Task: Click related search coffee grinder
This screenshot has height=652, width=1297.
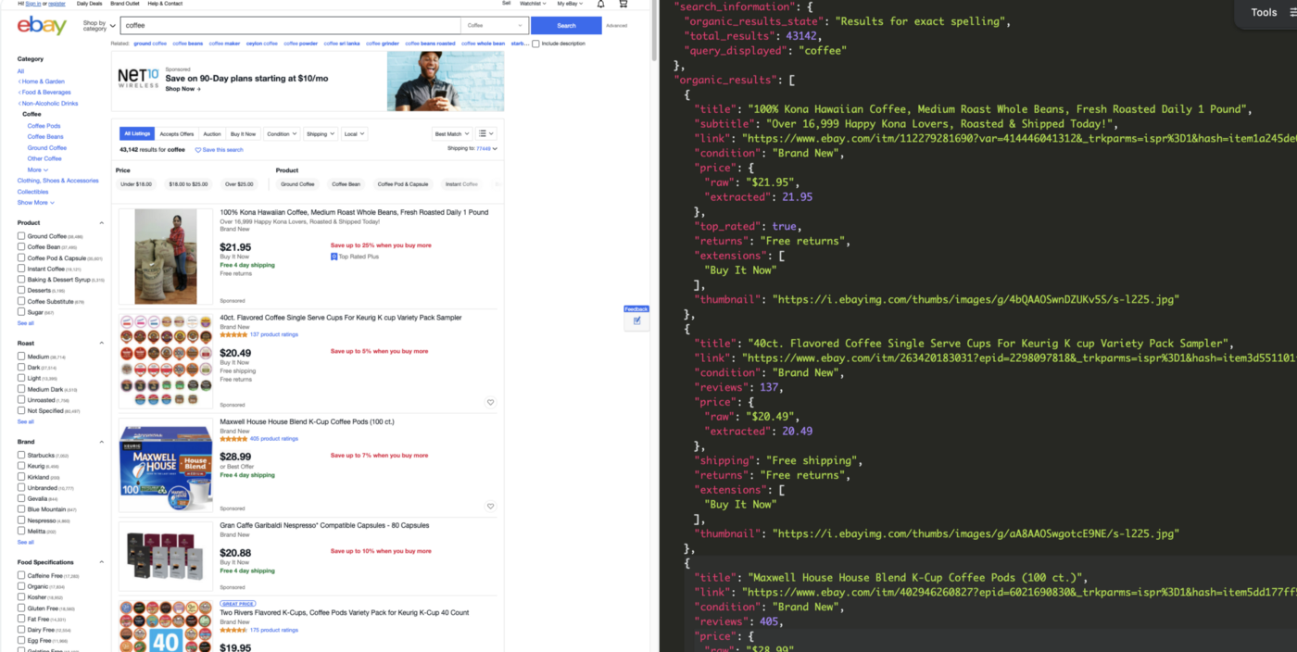Action: (383, 44)
